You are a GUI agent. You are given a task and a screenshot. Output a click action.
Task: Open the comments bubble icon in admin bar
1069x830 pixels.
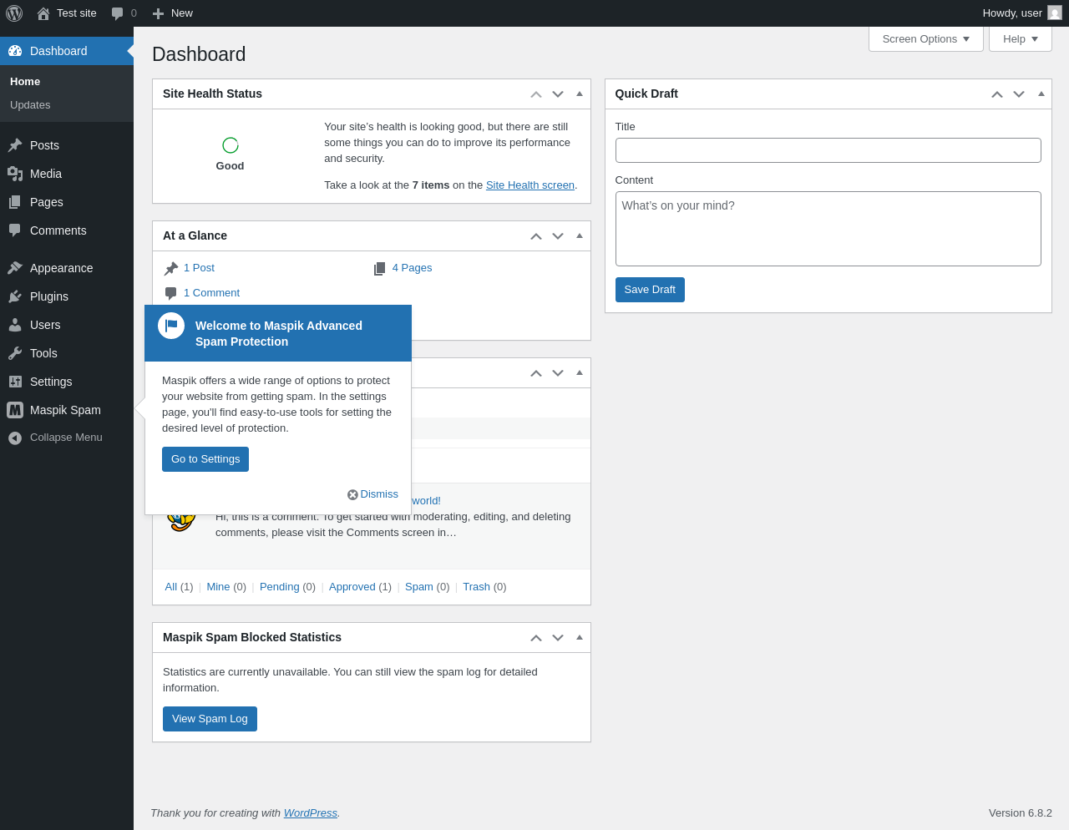click(118, 13)
